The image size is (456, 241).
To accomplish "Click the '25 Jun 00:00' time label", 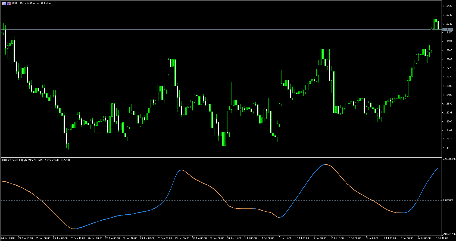I will click(x=43, y=238).
